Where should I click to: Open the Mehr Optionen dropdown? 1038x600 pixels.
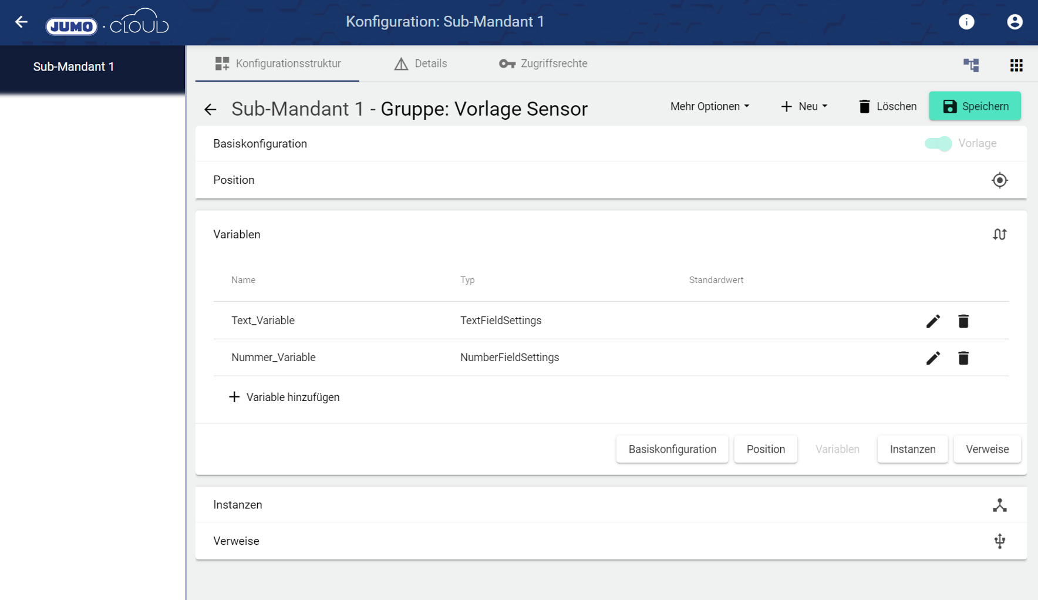point(710,106)
